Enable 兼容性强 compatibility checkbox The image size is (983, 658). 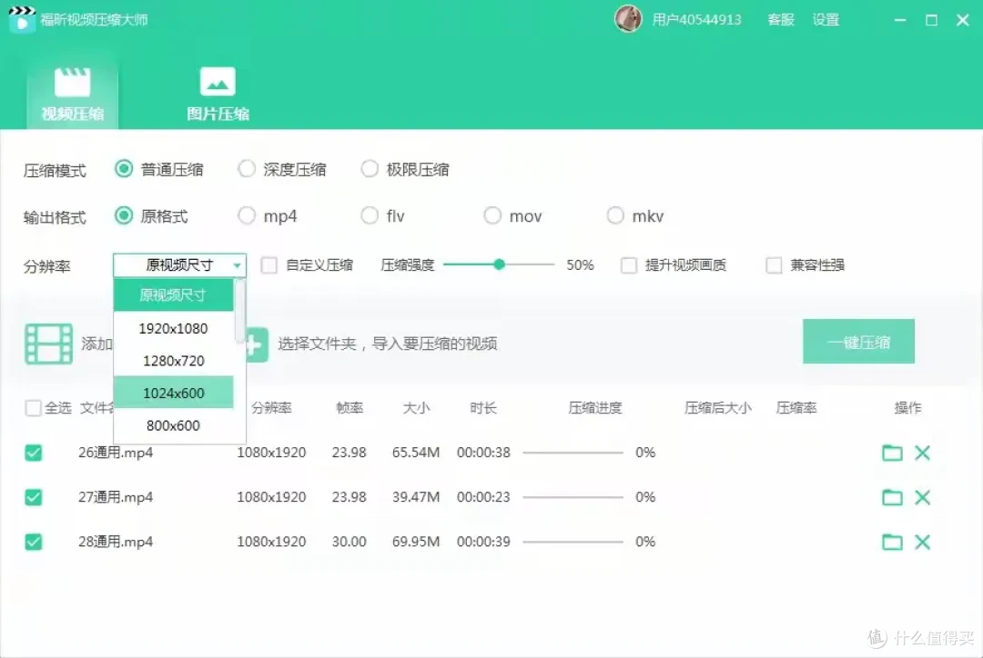(775, 264)
